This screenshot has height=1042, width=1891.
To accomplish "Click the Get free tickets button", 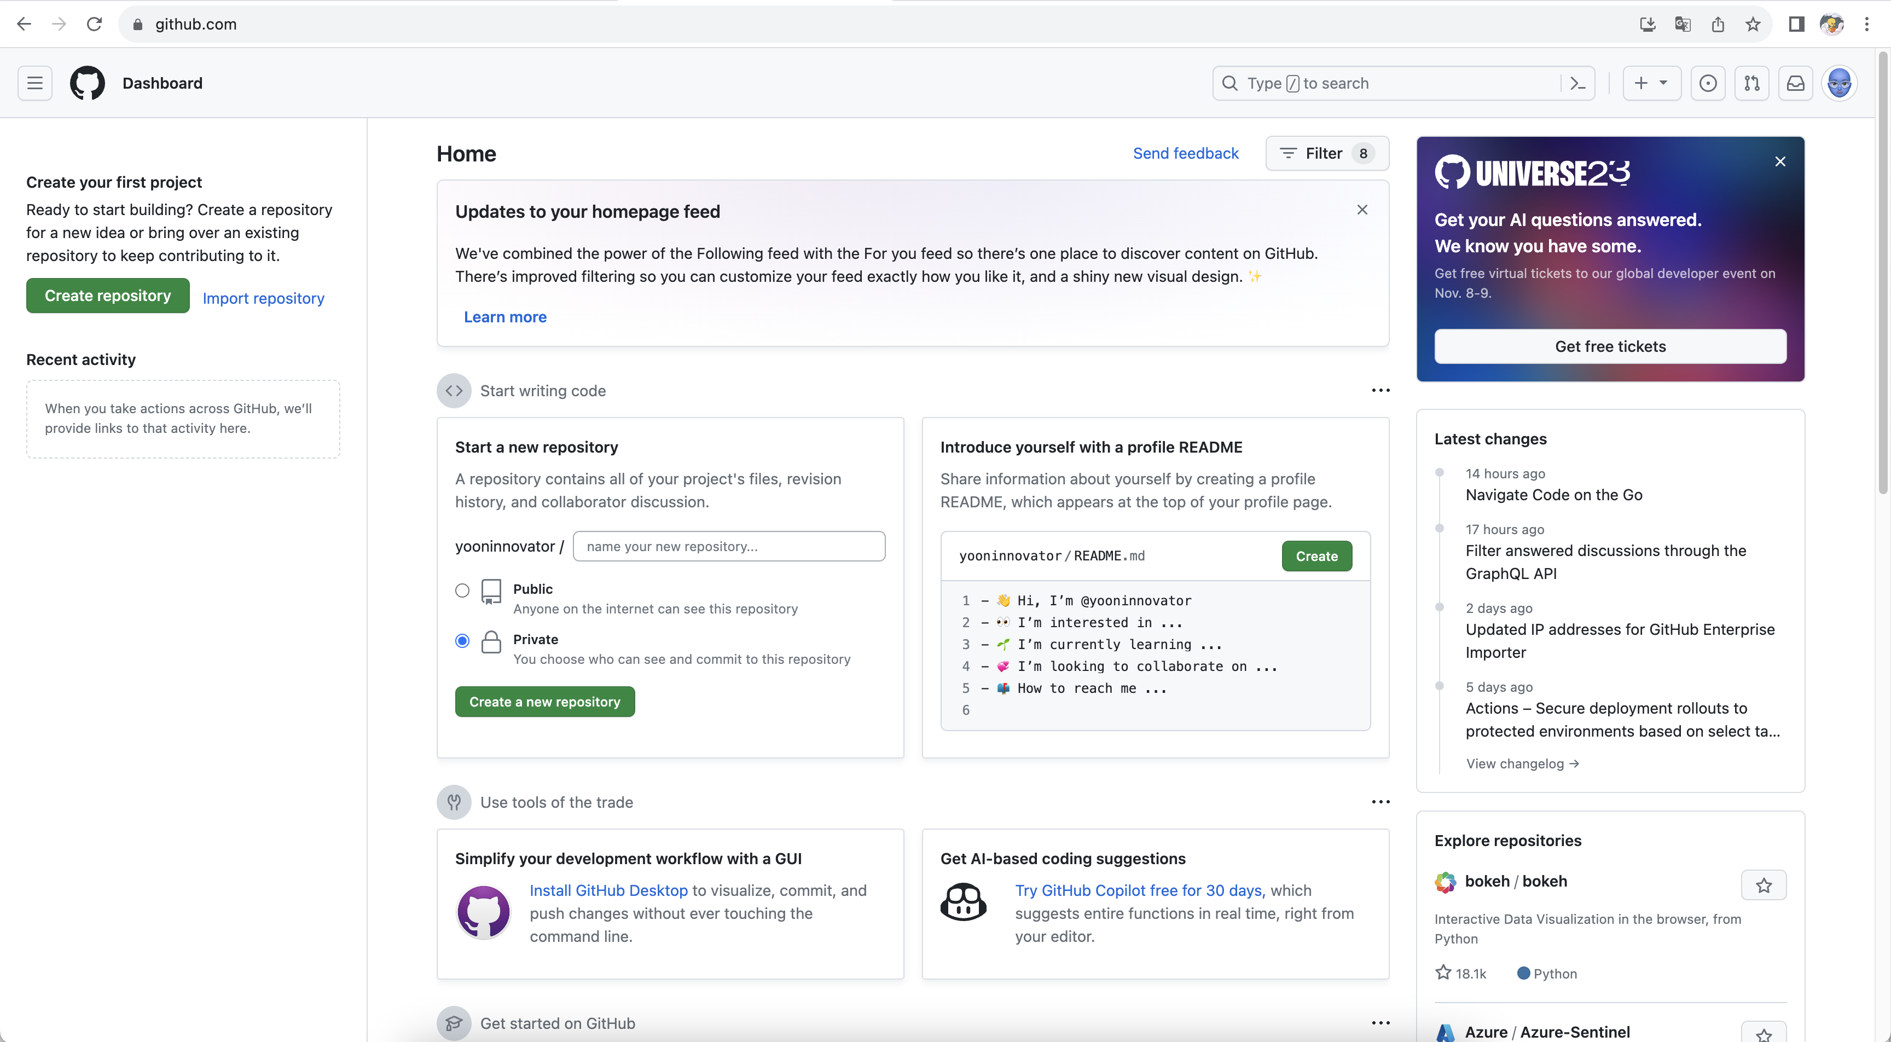I will tap(1610, 346).
